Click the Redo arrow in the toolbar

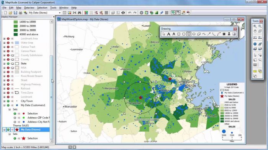[135, 13]
